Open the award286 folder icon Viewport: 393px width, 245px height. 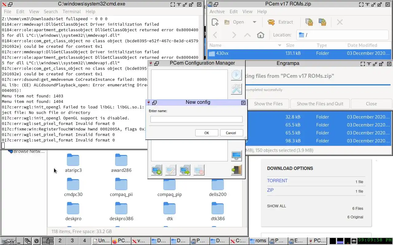click(121, 160)
